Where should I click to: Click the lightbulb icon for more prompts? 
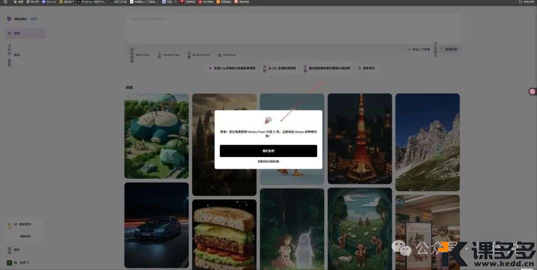[x=360, y=68]
